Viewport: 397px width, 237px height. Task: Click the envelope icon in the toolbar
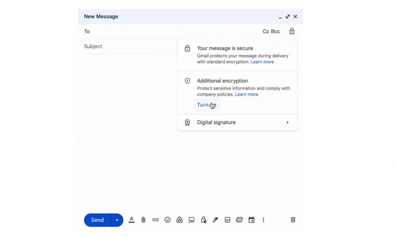239,220
